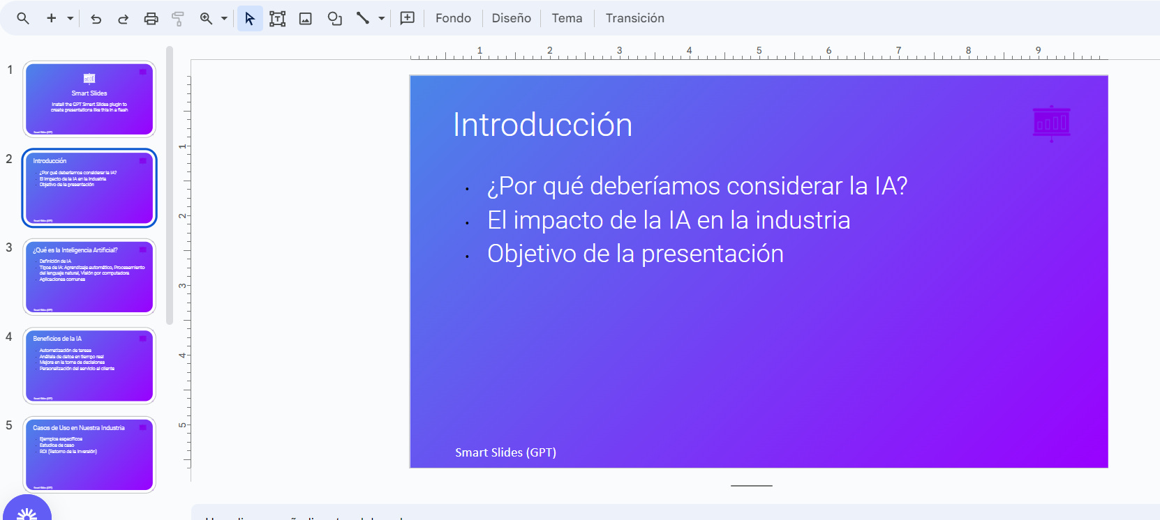Select the text box tool

coord(278,19)
